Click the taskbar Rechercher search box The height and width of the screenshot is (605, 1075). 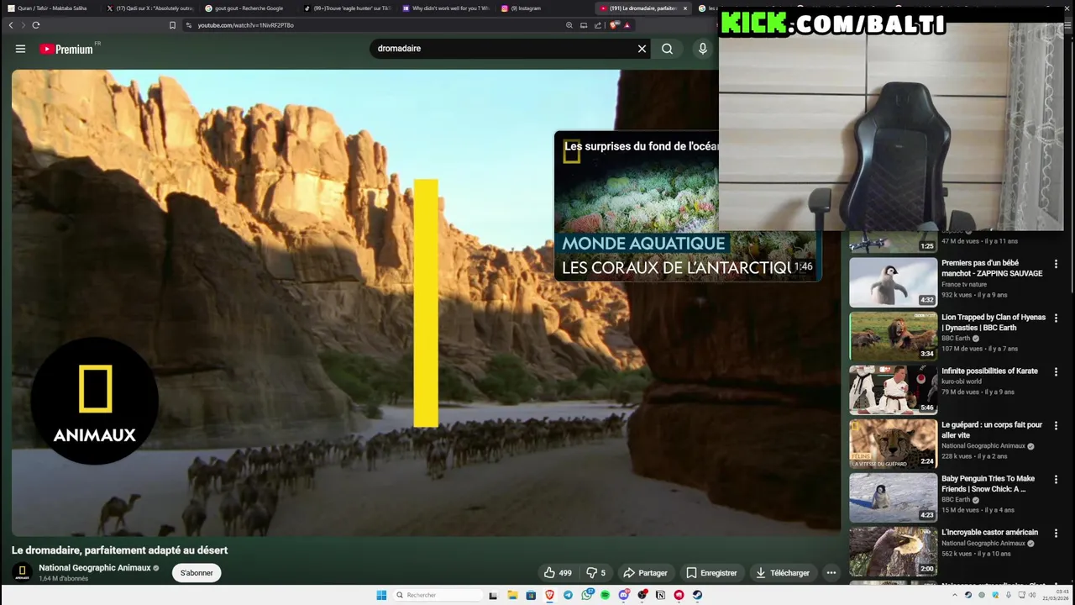(x=438, y=595)
